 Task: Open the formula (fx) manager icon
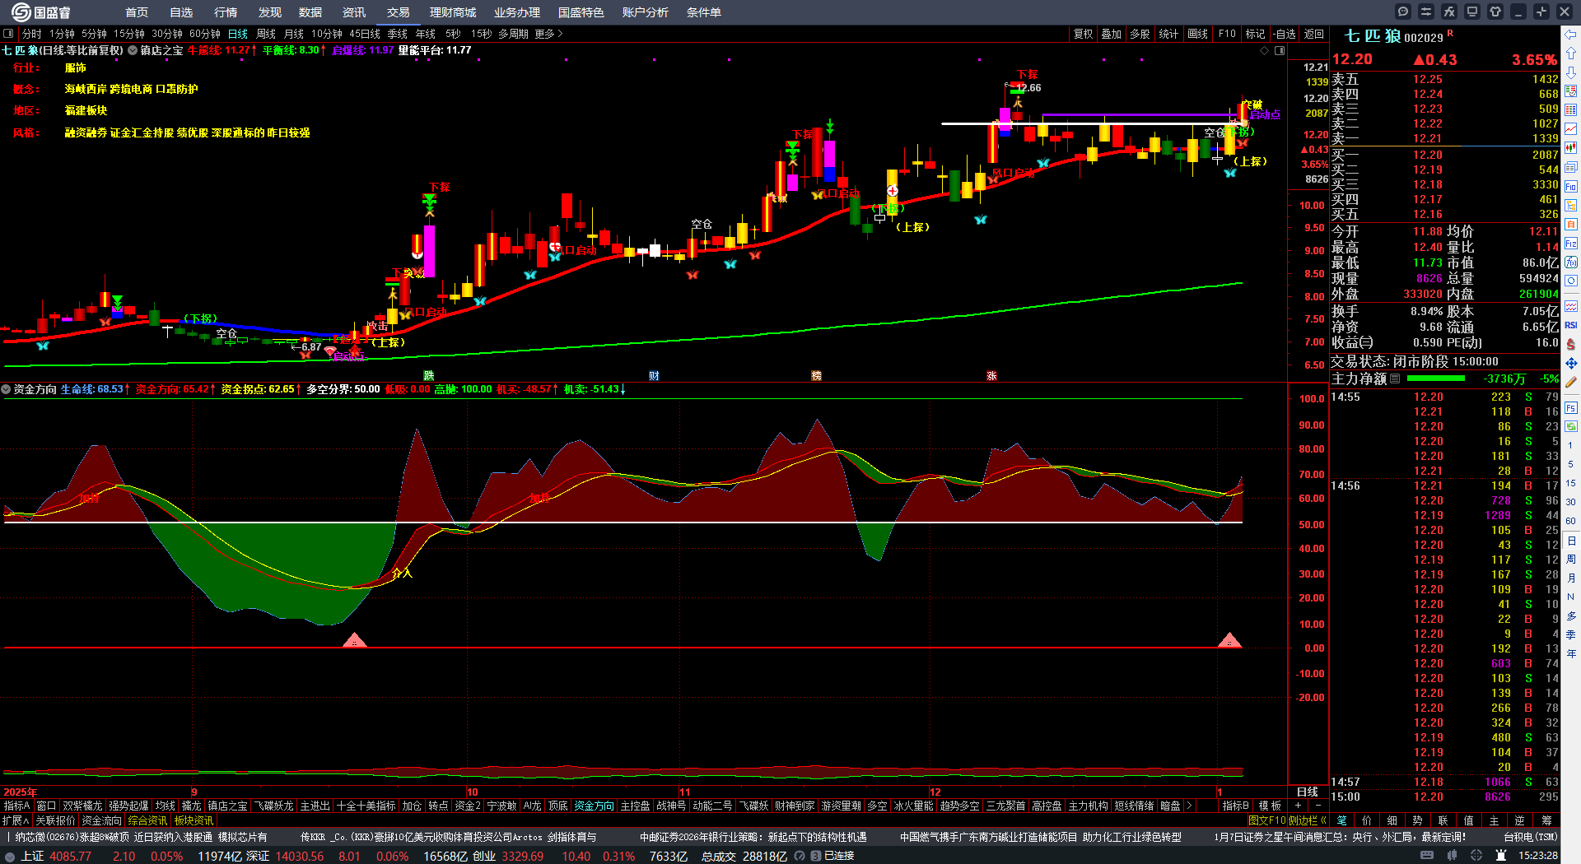point(1449,12)
